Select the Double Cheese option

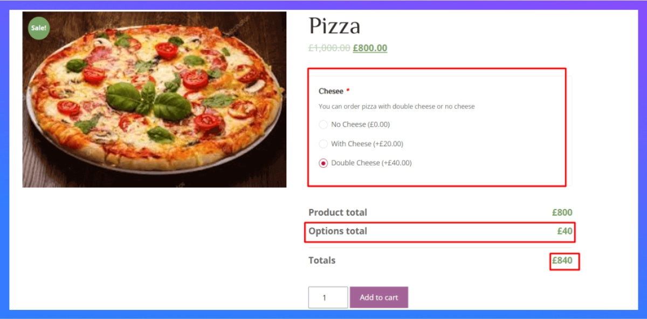tap(323, 162)
